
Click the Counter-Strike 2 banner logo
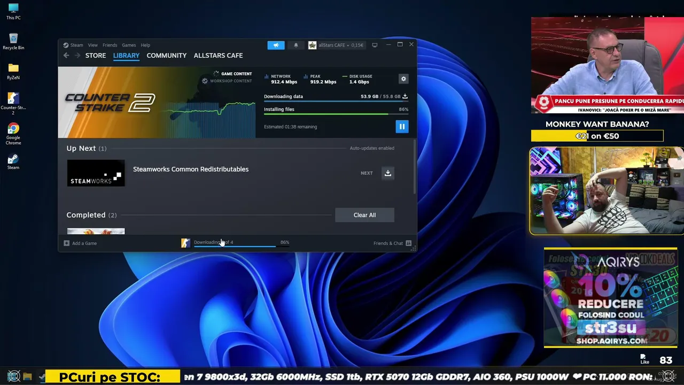click(x=110, y=102)
